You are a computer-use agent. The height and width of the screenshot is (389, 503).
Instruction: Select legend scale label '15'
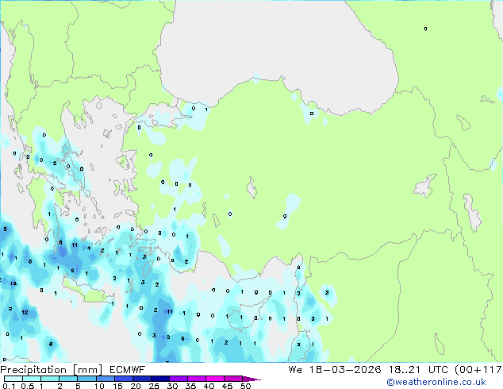click(117, 386)
